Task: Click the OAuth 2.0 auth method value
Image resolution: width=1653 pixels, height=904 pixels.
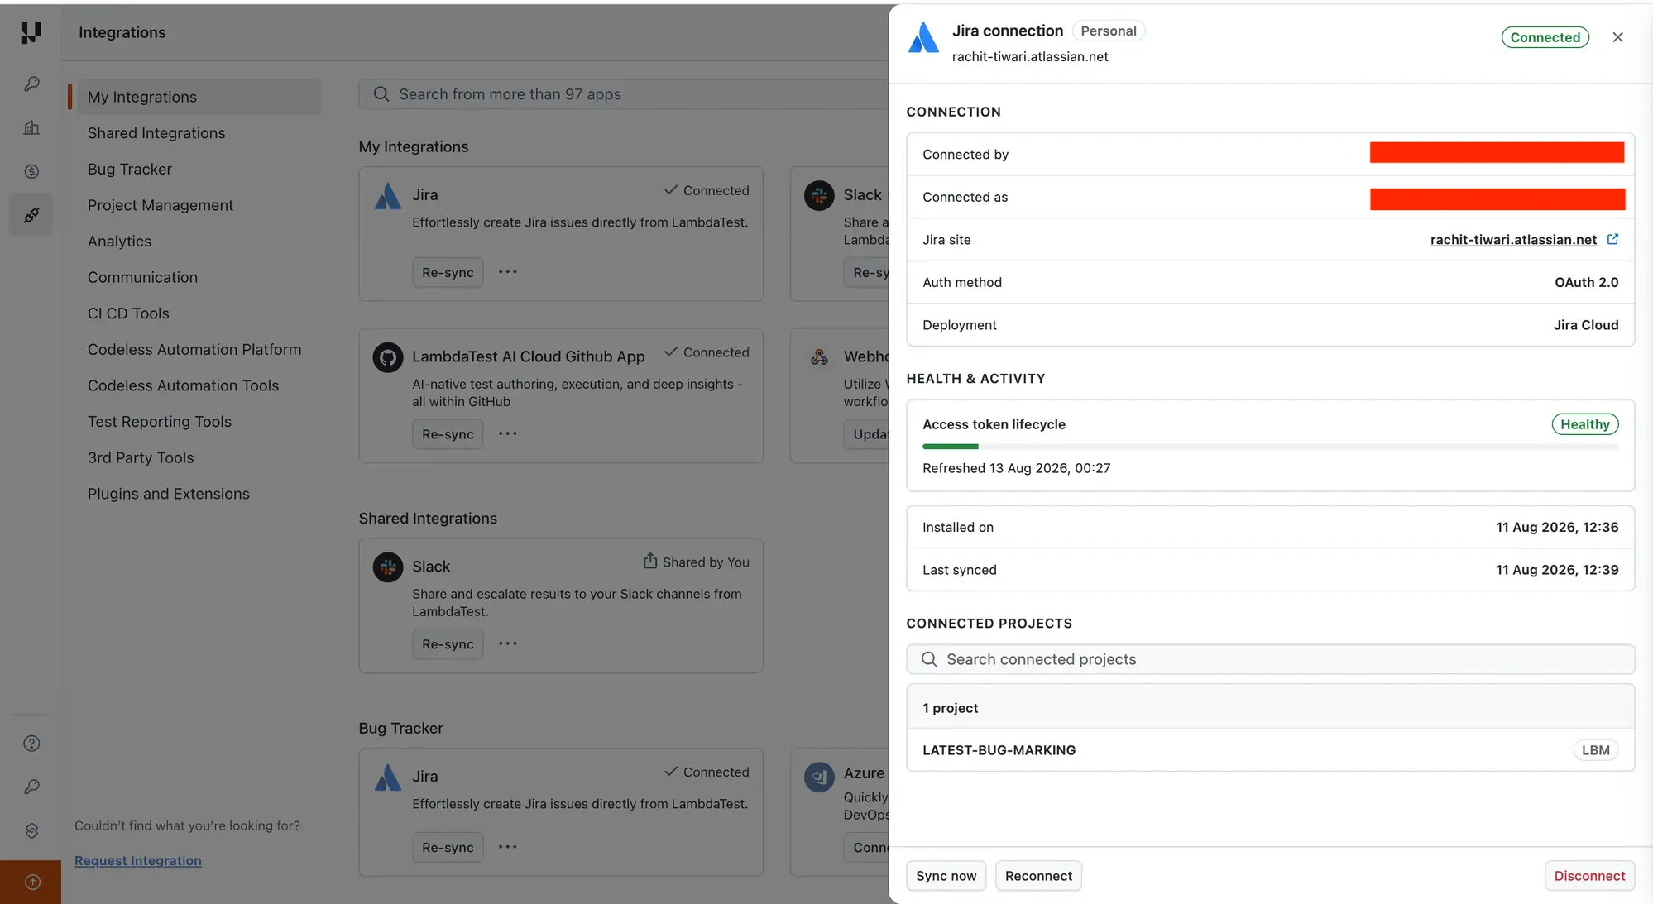Action: [1586, 282]
